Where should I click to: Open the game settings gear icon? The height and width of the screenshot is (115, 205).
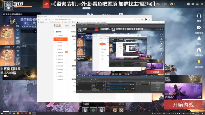click(x=202, y=4)
